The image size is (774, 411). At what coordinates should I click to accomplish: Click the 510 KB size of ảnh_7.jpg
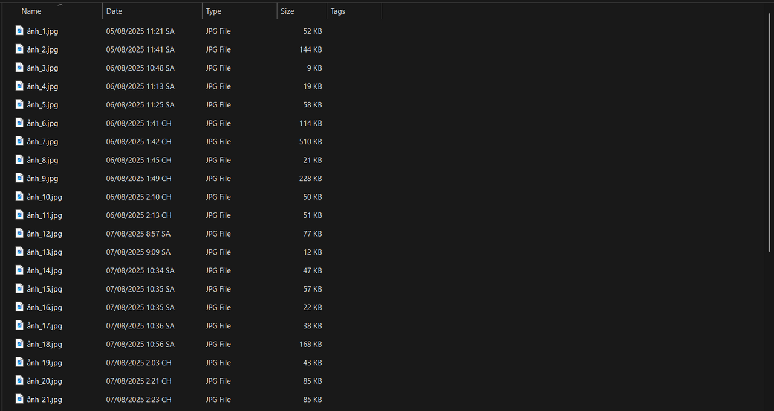(310, 142)
